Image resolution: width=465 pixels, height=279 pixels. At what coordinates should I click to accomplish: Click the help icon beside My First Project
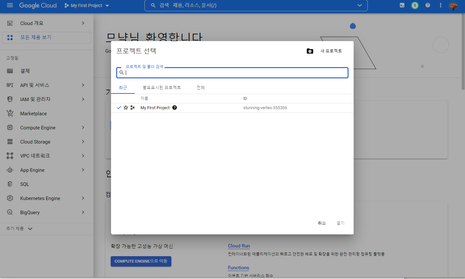click(175, 108)
